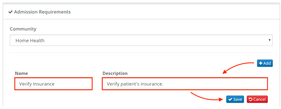This screenshot has height=109, width=281.
Task: Click the word Insurance in Name field
Action: (x=44, y=84)
